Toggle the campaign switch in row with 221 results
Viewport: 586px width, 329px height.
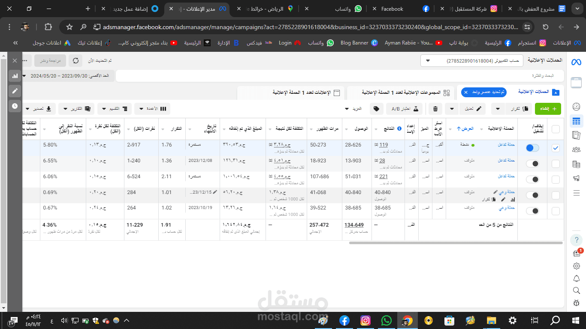point(532,179)
